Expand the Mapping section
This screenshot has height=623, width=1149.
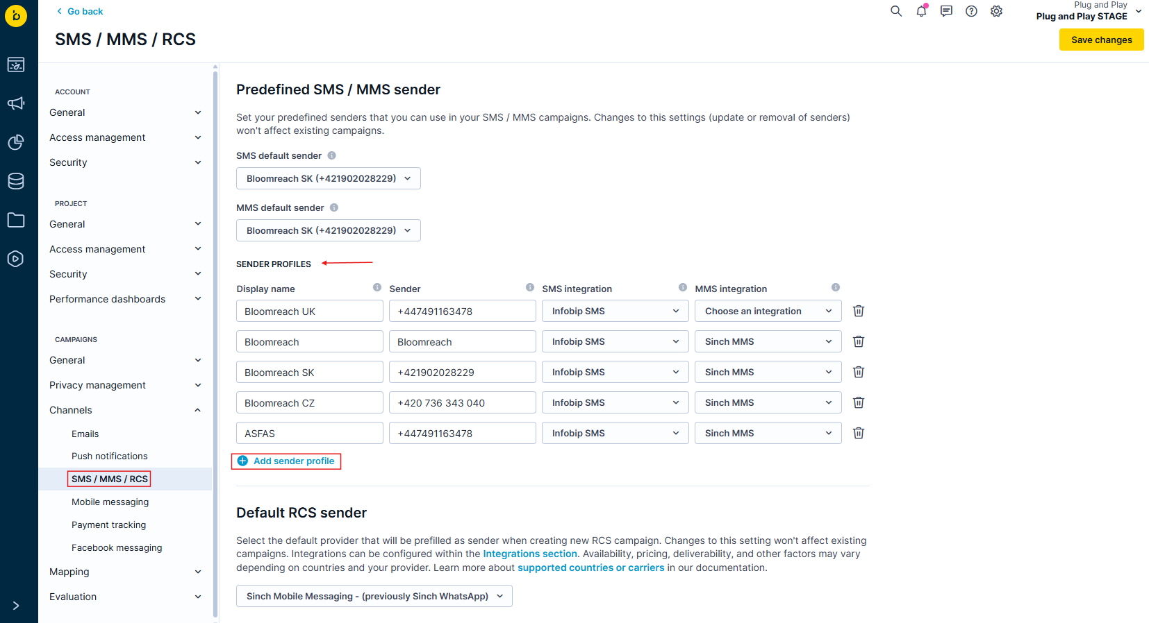pyautogui.click(x=125, y=572)
